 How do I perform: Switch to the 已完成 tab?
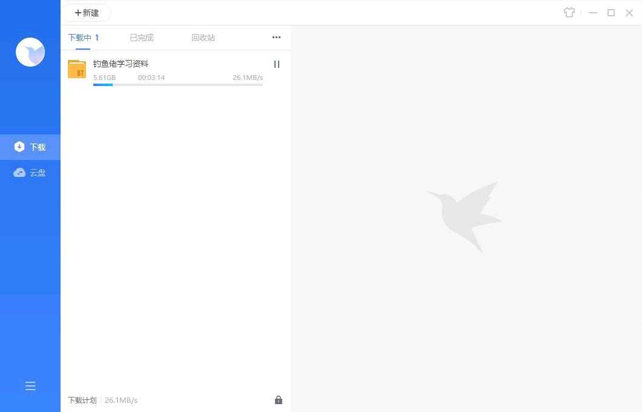141,38
